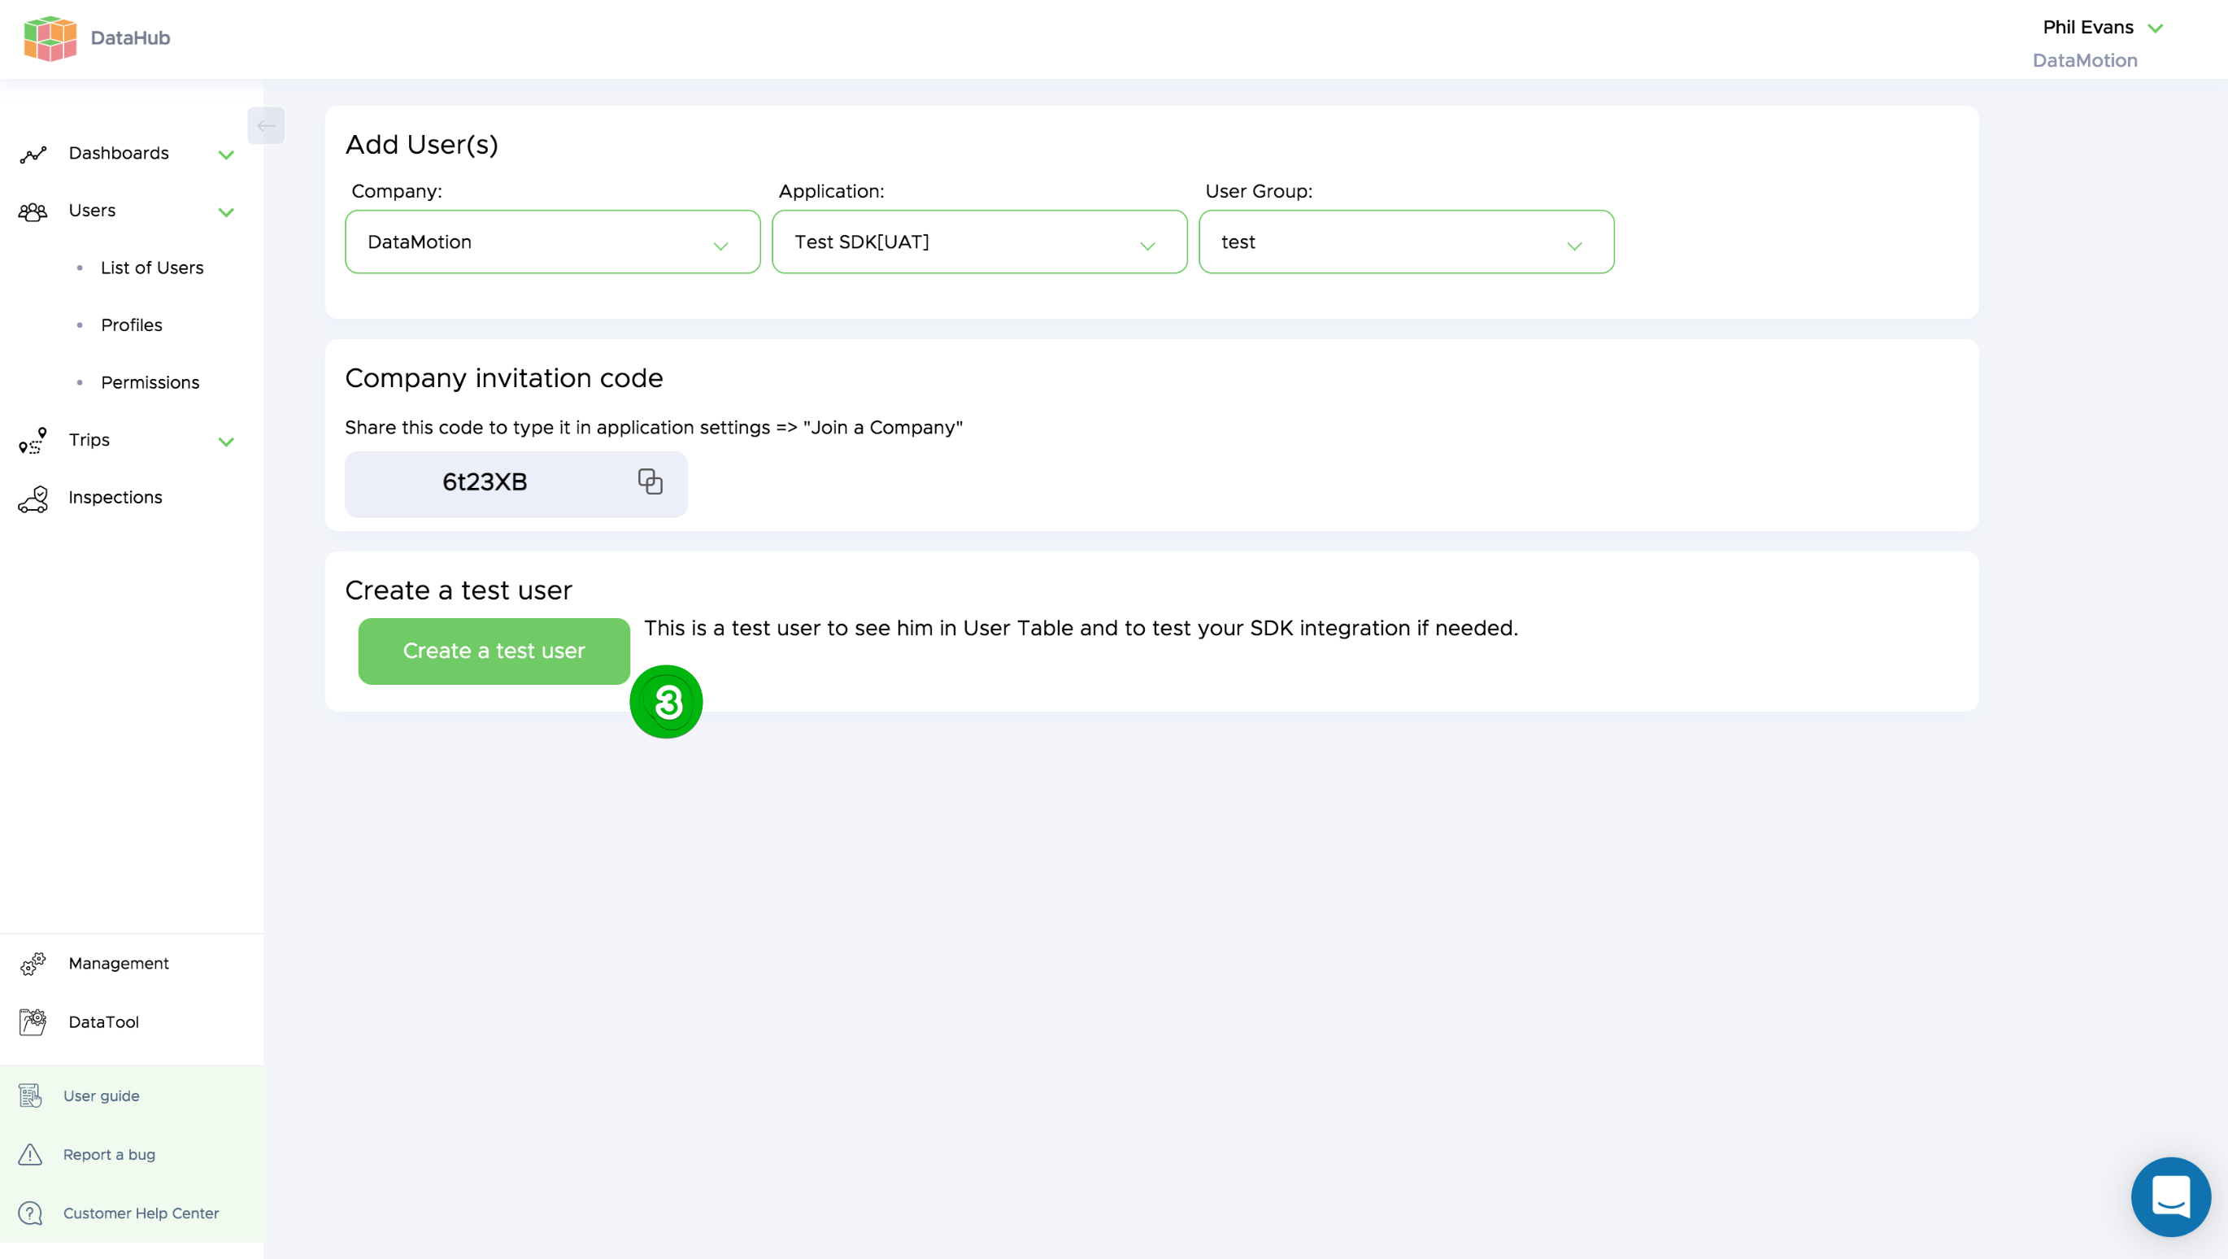Open the Application dropdown showing Test SDK[UAT]
Viewport: 2228px width, 1259px height.
[978, 242]
